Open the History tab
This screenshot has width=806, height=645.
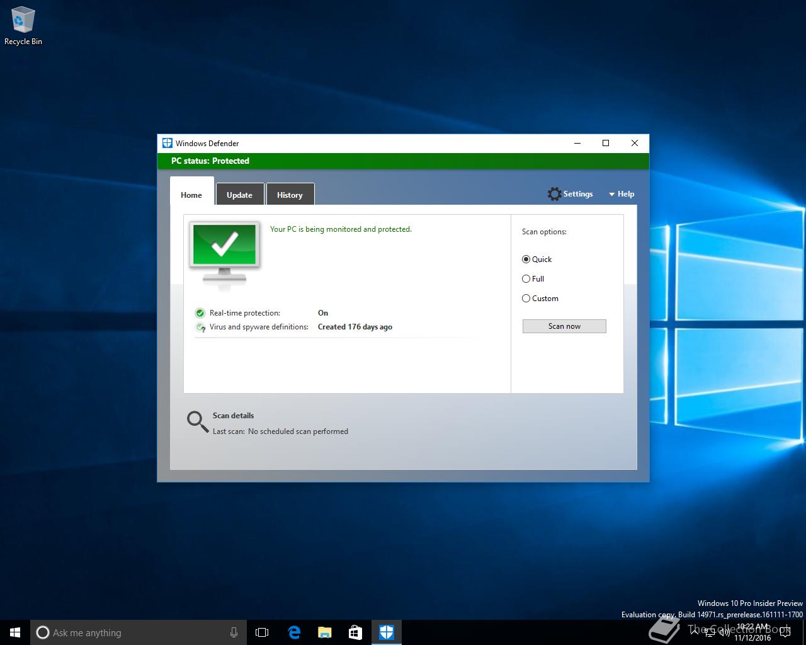pyautogui.click(x=290, y=195)
